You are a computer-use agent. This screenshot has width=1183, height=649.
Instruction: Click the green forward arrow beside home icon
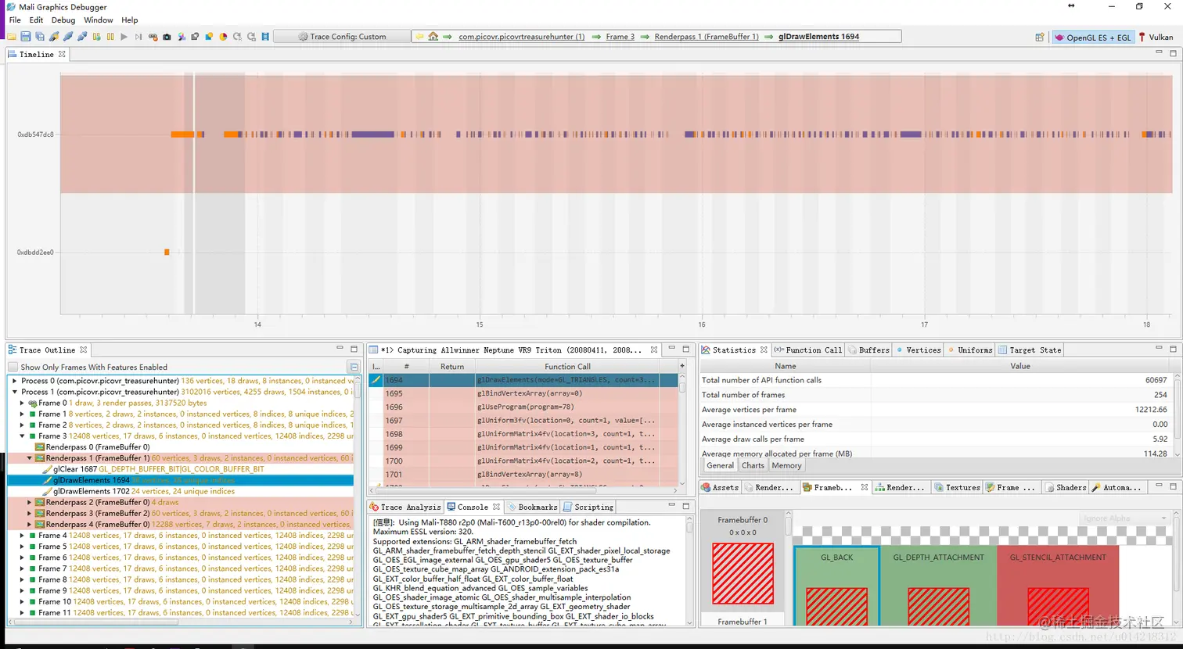pos(447,37)
